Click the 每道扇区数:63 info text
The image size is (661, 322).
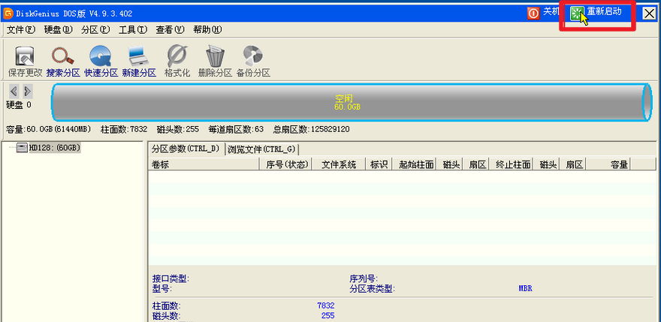236,129
